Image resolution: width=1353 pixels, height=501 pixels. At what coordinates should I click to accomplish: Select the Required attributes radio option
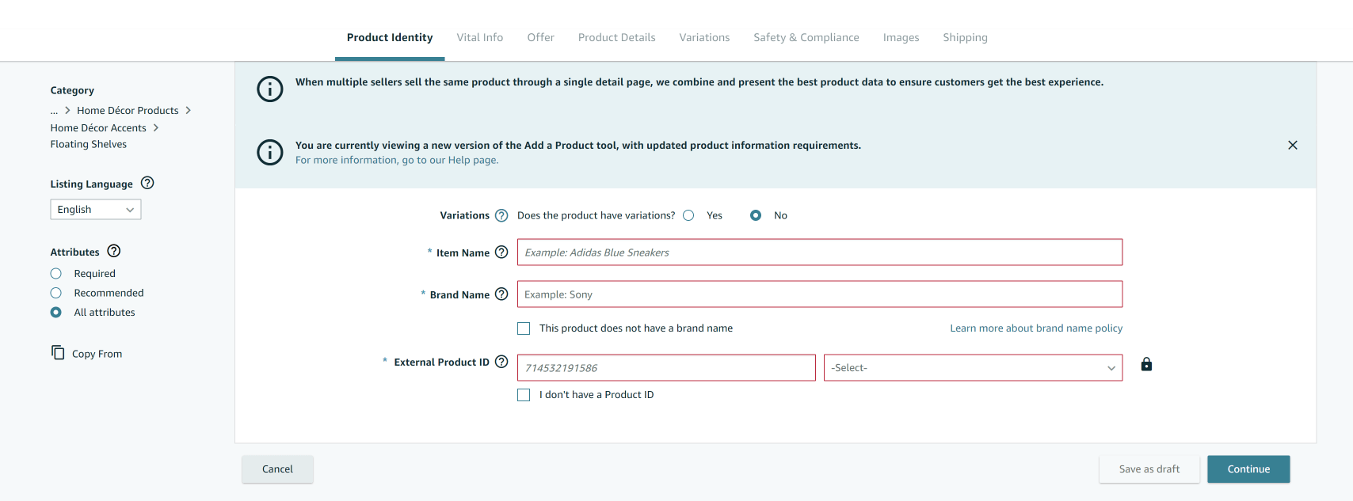click(56, 274)
